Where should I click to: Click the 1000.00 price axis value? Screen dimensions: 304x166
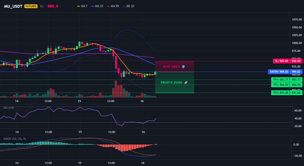(297, 43)
